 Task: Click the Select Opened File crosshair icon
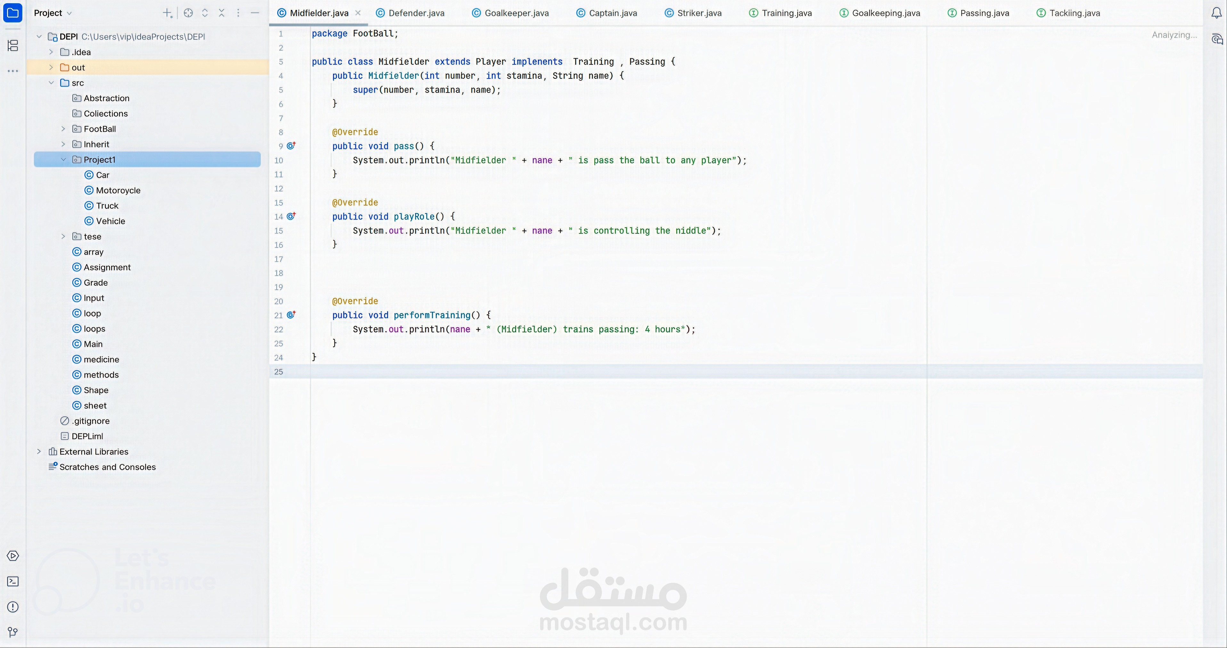click(x=188, y=13)
